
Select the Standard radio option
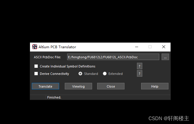point(80,74)
